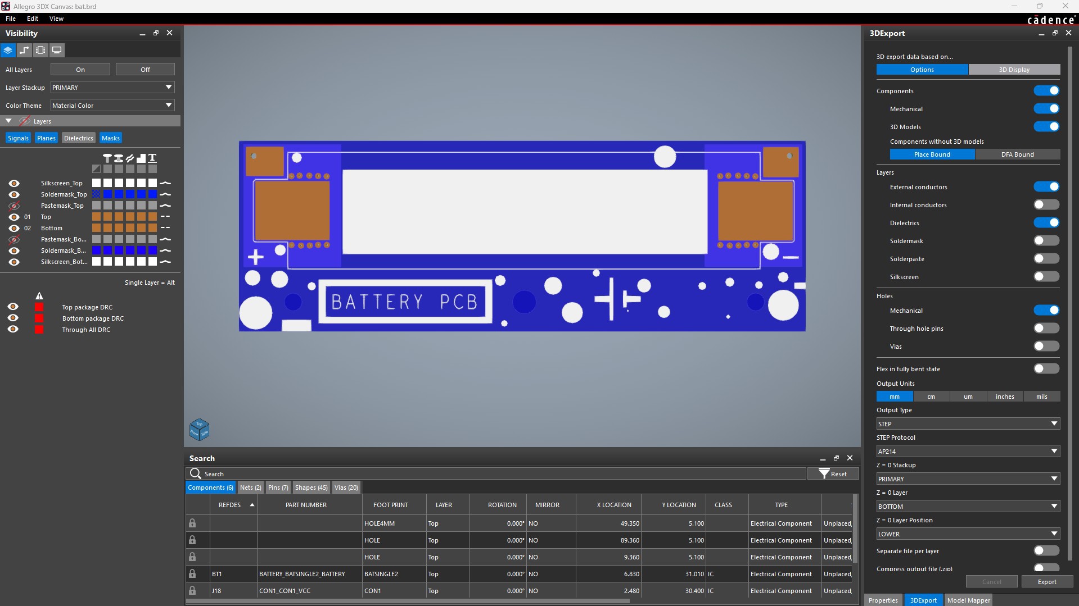Viewport: 1079px width, 606px height.
Task: Enable the Soldermask export toggle
Action: [1046, 241]
